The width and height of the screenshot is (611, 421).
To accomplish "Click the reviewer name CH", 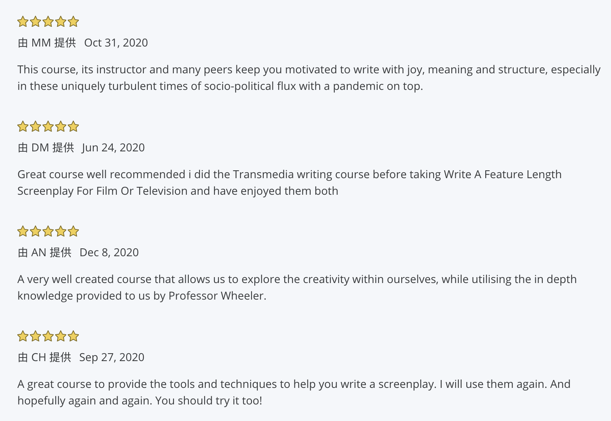I will [39, 357].
